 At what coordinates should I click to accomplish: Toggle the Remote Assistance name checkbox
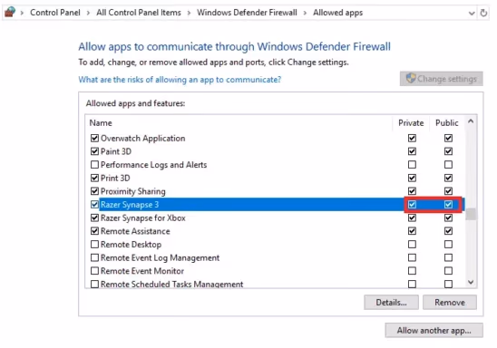point(94,231)
